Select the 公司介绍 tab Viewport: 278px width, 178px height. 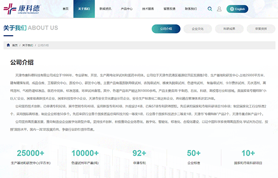[x=166, y=29]
